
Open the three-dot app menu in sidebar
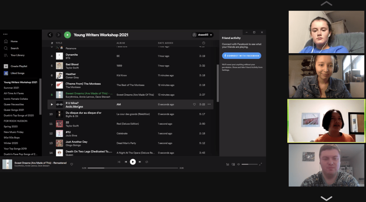[x=5, y=34]
